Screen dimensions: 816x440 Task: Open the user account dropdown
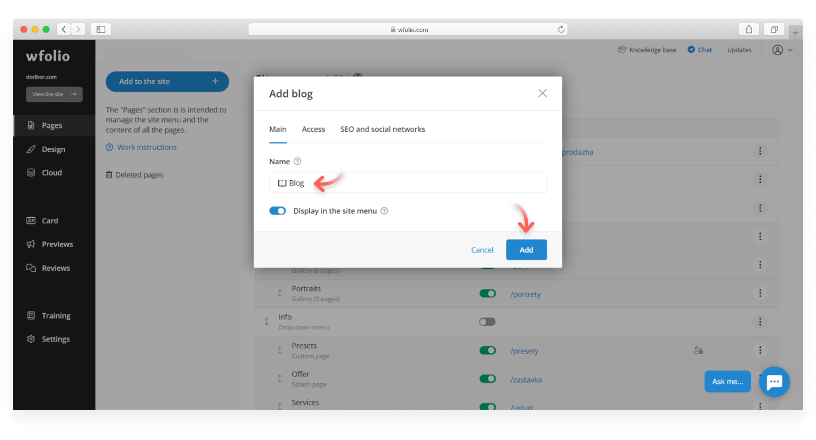[782, 50]
